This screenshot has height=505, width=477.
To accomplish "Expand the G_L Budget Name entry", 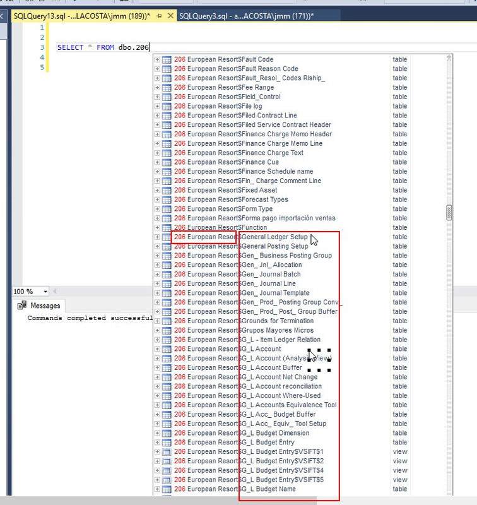I will [157, 489].
